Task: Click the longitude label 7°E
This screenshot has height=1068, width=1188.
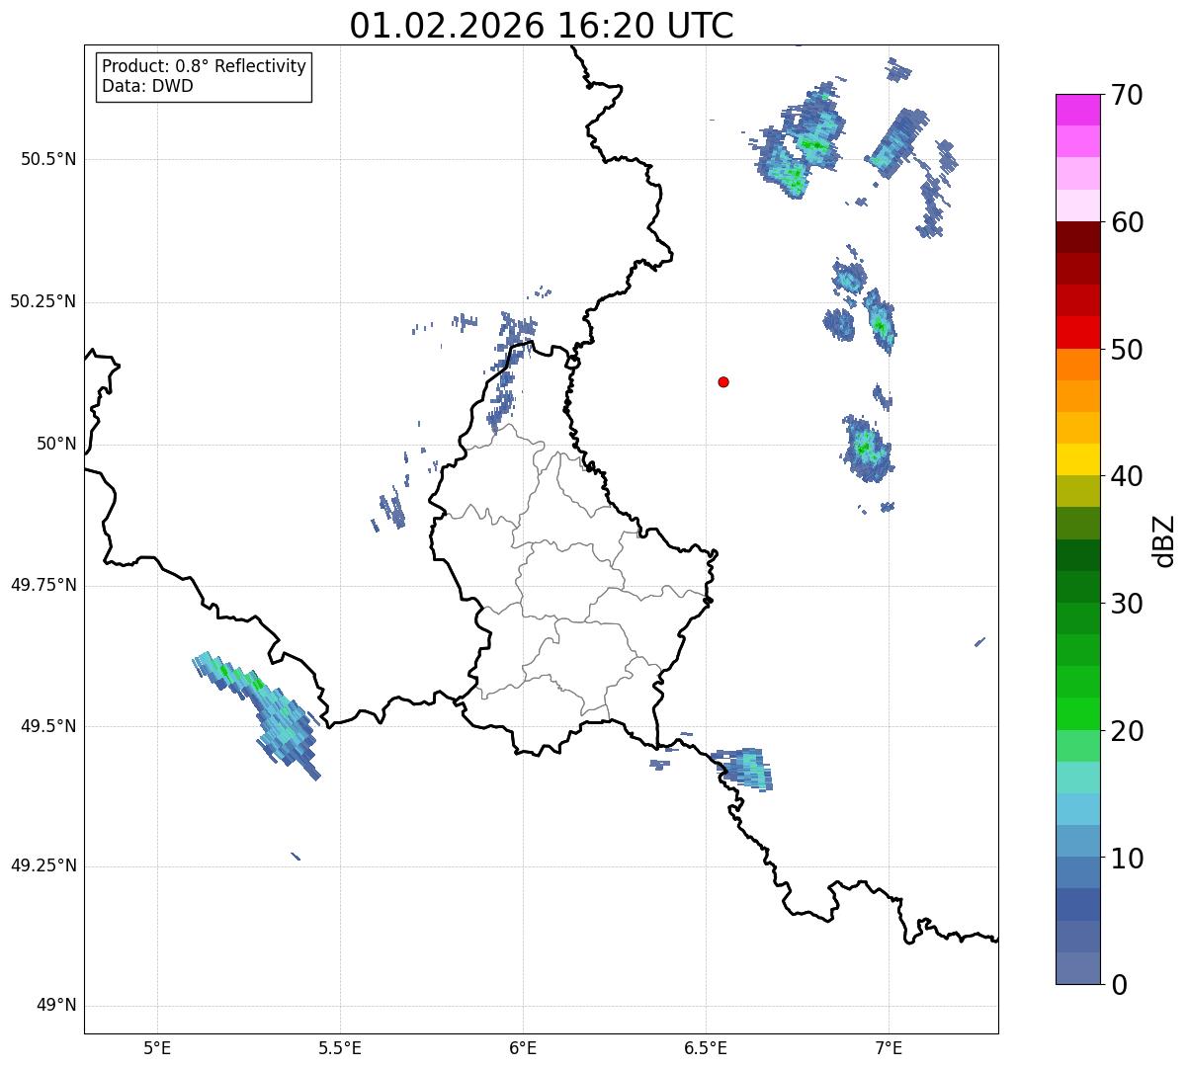Action: pos(889,1047)
